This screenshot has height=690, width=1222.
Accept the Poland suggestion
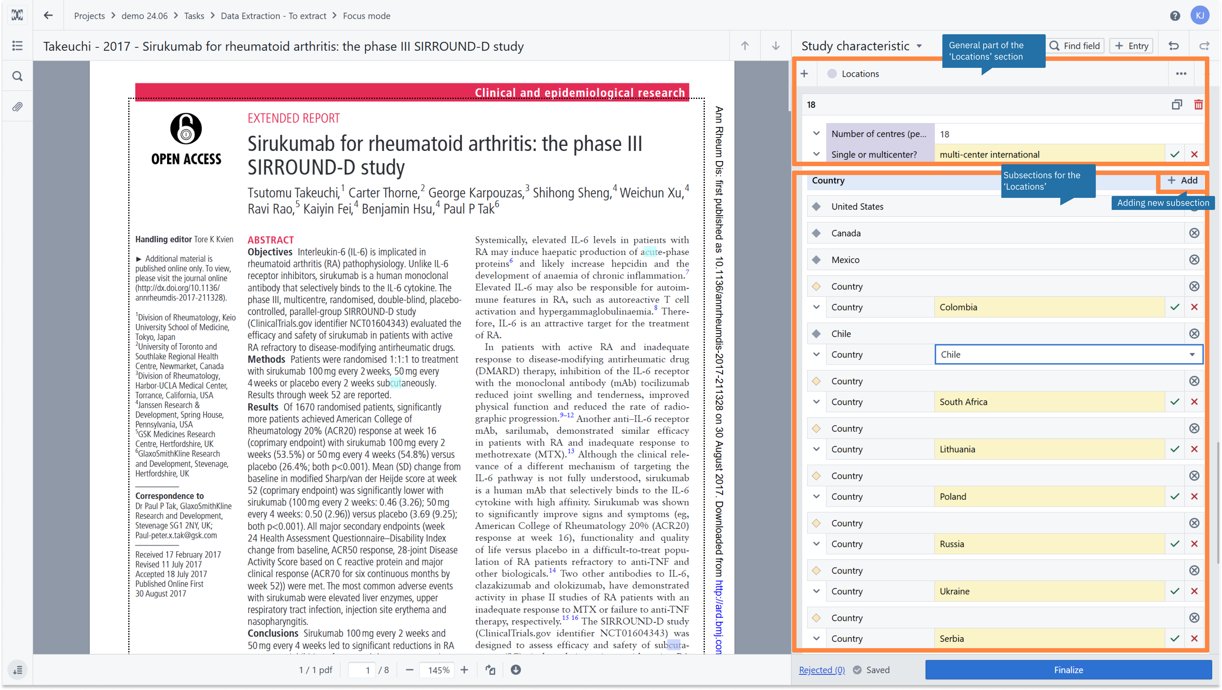[x=1174, y=496]
